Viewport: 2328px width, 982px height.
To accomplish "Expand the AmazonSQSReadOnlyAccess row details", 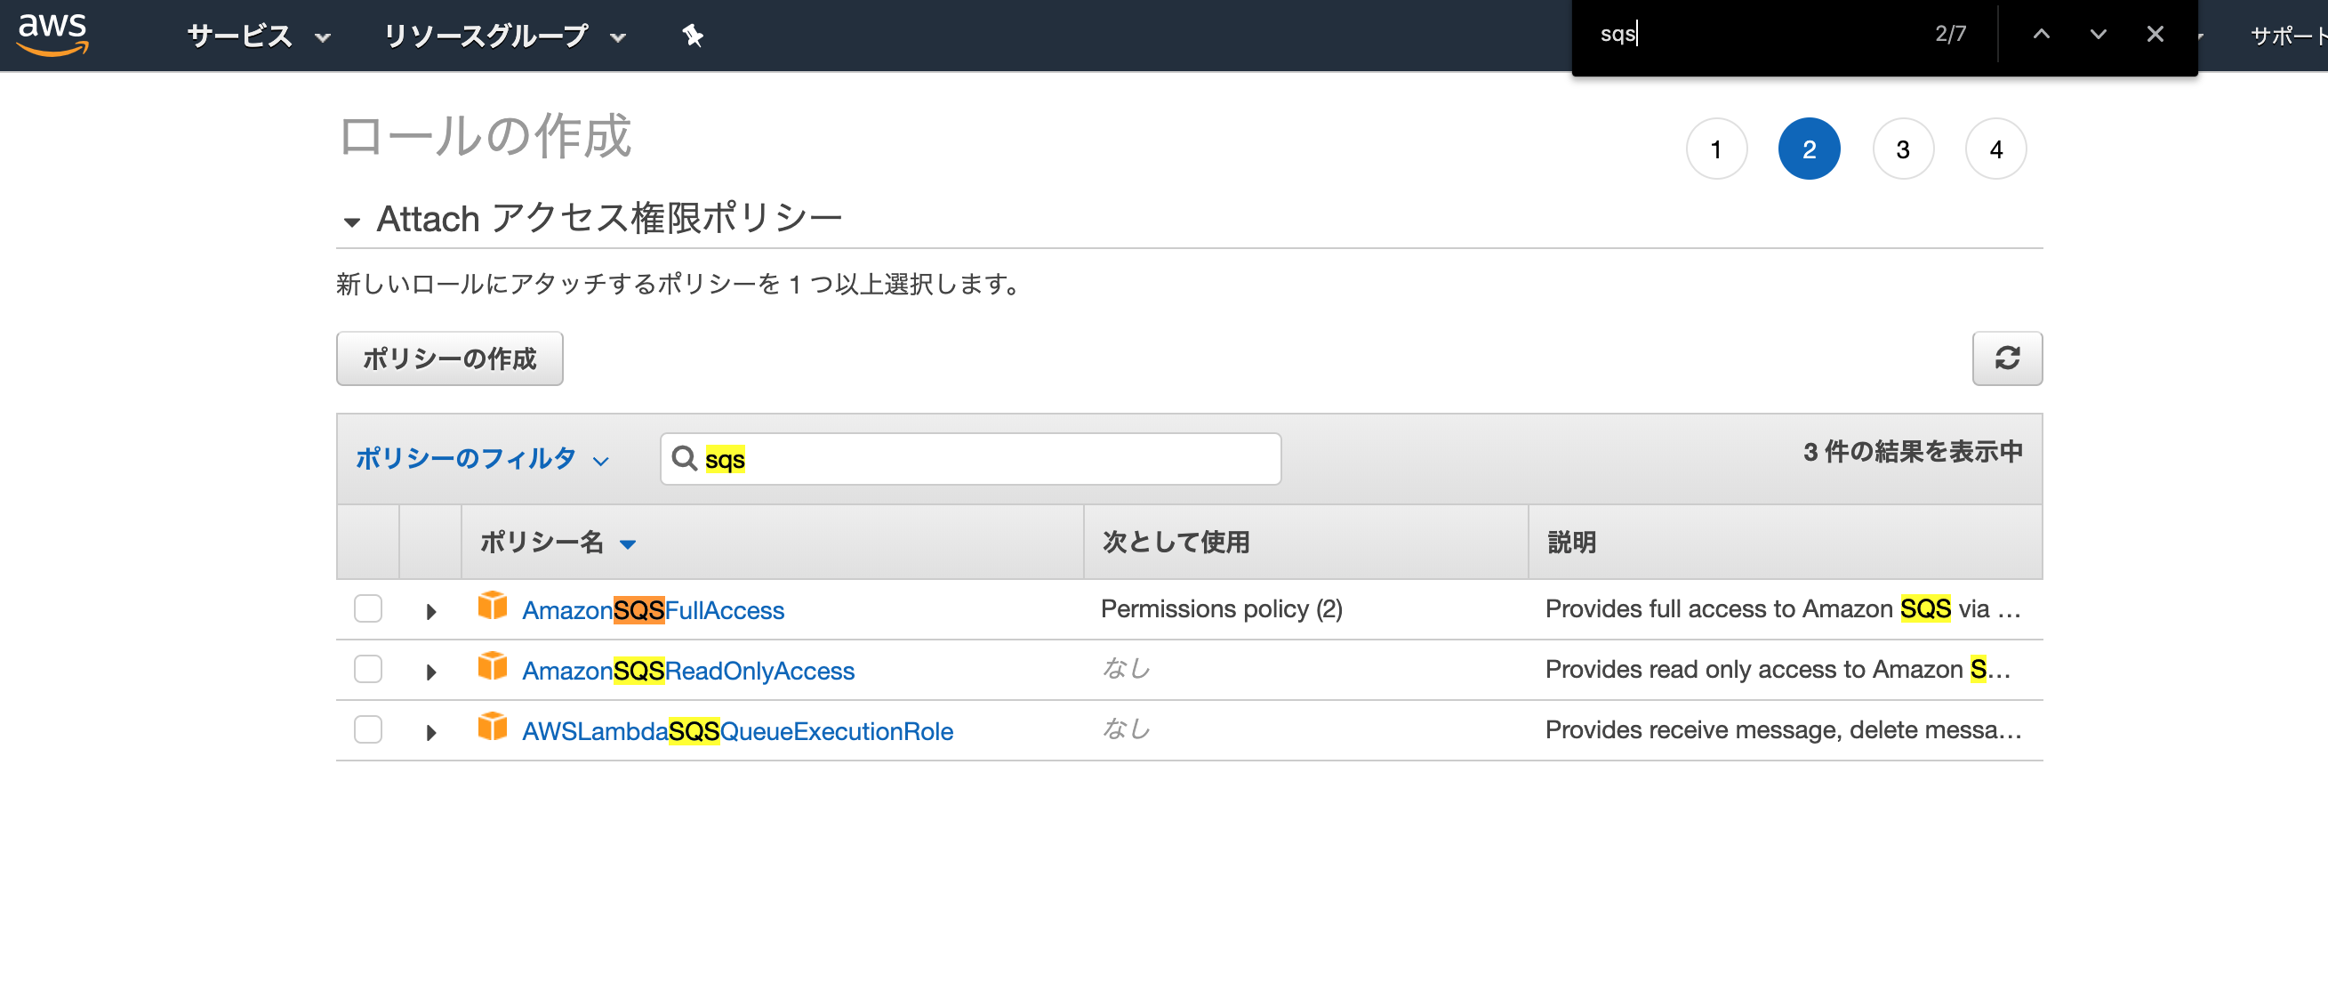I will (431, 672).
